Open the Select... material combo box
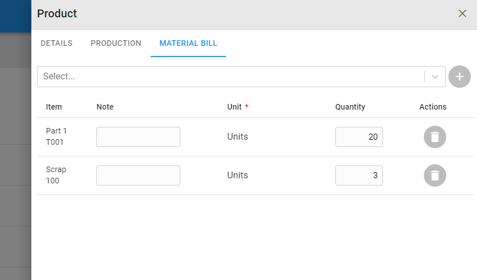 click(241, 77)
